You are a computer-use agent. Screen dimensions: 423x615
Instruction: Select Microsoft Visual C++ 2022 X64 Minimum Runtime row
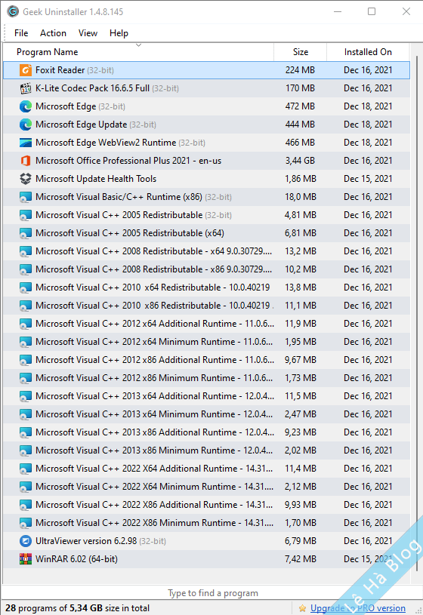coord(207,487)
